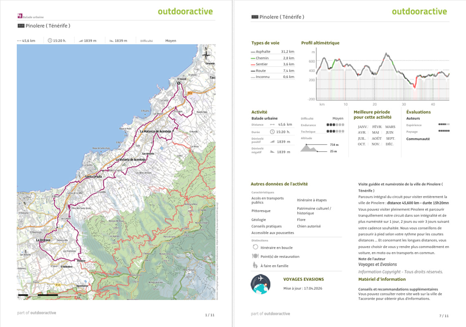Click the 'DÉC.' month label

click(390, 144)
